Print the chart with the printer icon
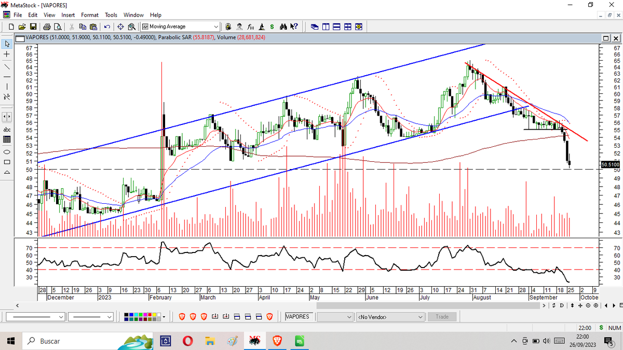 tap(47, 26)
